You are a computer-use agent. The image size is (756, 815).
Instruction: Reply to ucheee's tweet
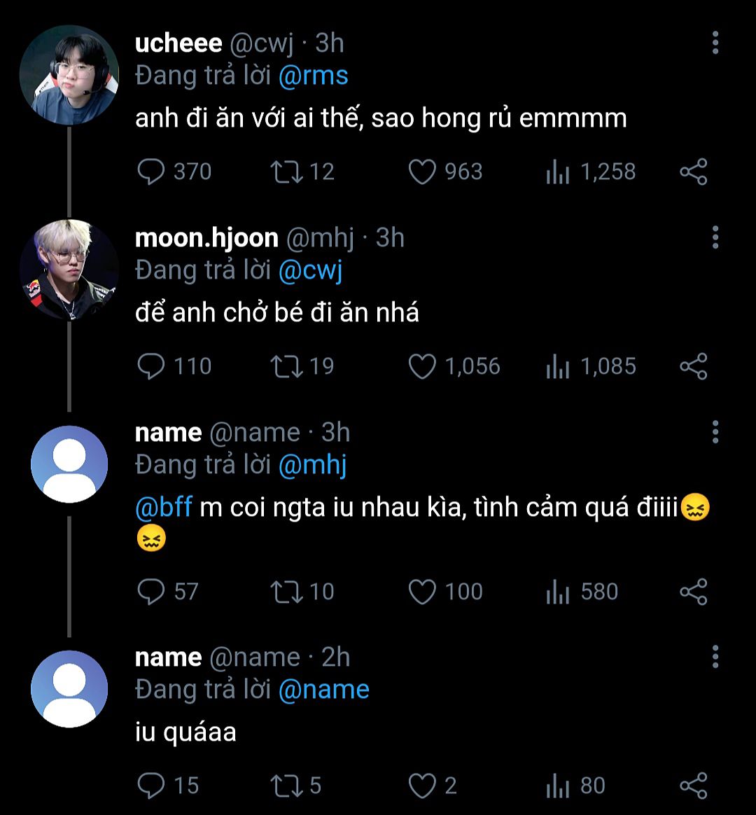click(151, 172)
